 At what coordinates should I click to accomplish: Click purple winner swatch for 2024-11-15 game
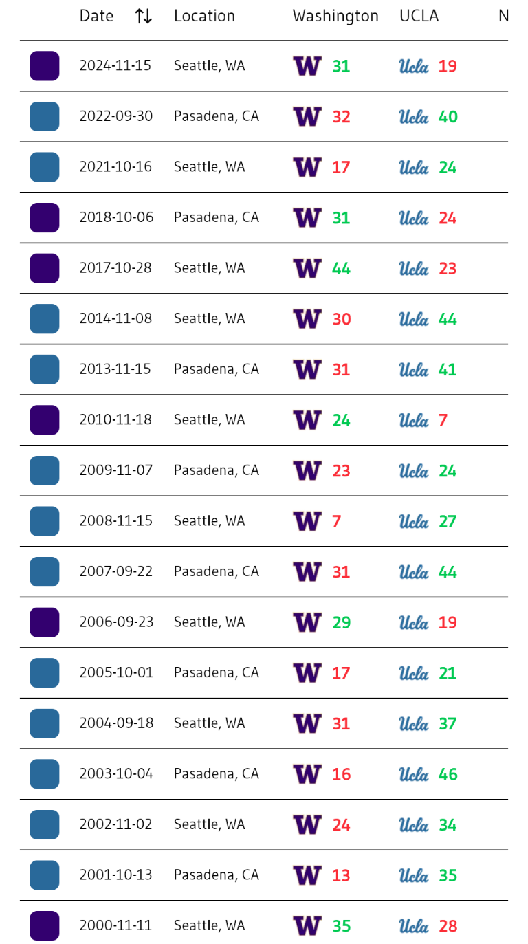tap(45, 66)
